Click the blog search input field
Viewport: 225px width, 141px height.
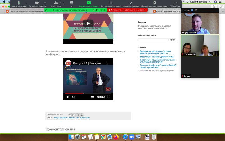[x=153, y=40]
